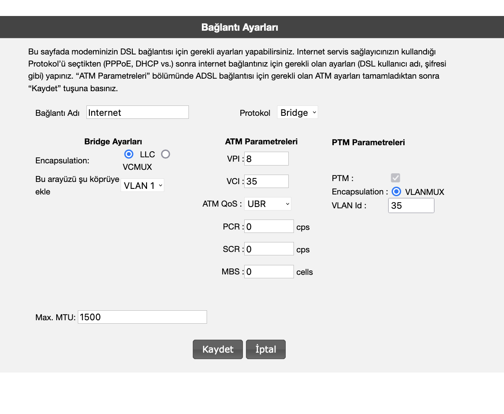
Task: Click the SCR input field
Action: pos(269,249)
